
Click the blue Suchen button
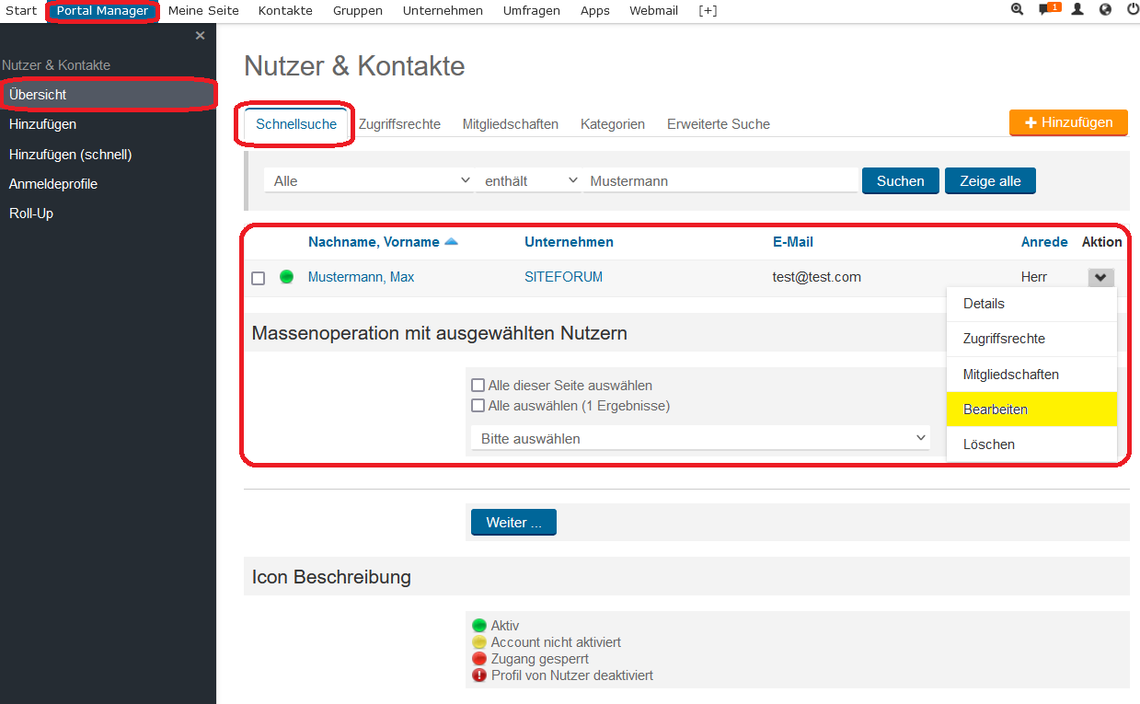(x=900, y=181)
